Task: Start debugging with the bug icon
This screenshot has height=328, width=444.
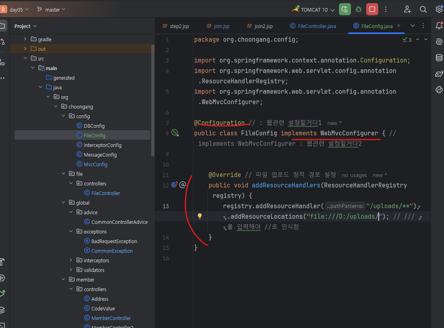Action: pyautogui.click(x=359, y=9)
